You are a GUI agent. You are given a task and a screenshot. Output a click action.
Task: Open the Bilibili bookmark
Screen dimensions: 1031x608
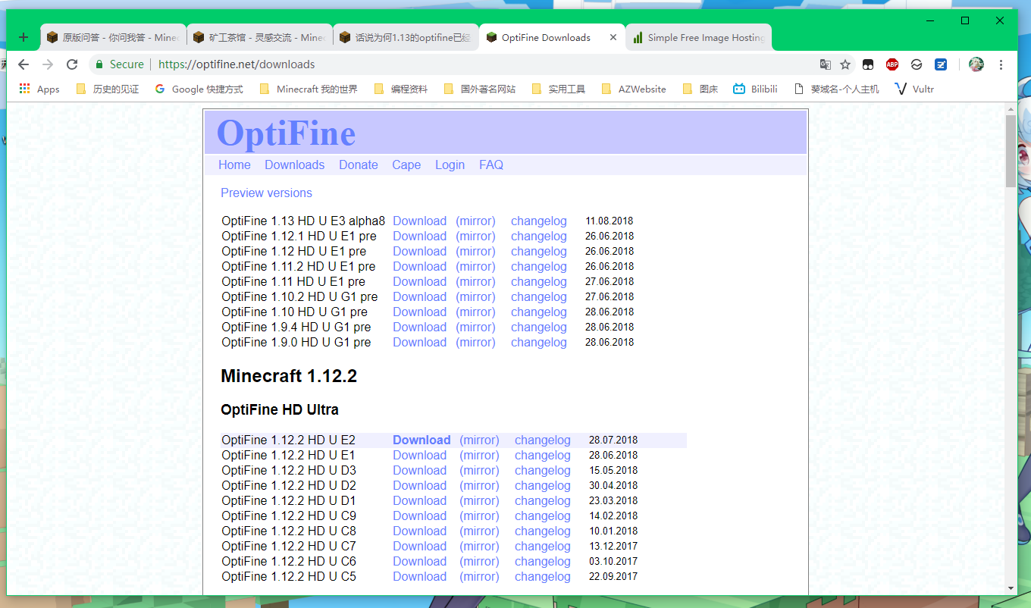755,89
